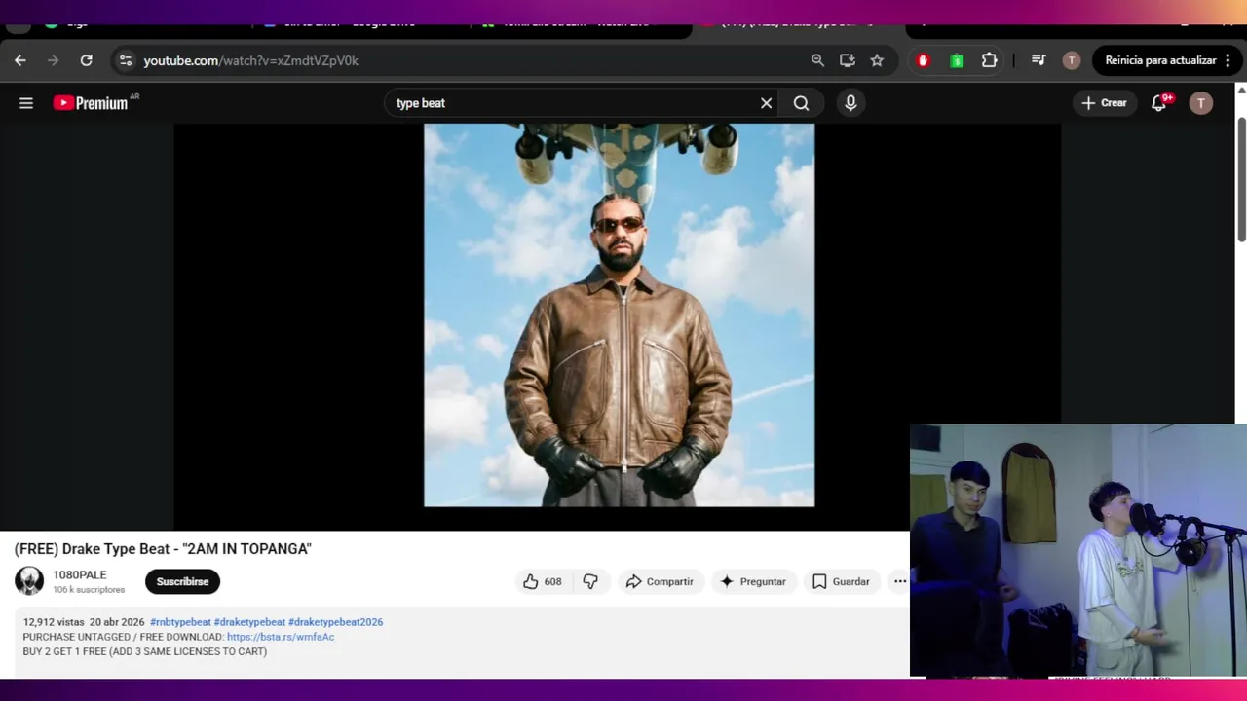This screenshot has height=701, width=1247.
Task: Open Chrome three-dot menu
Action: coord(1228,60)
